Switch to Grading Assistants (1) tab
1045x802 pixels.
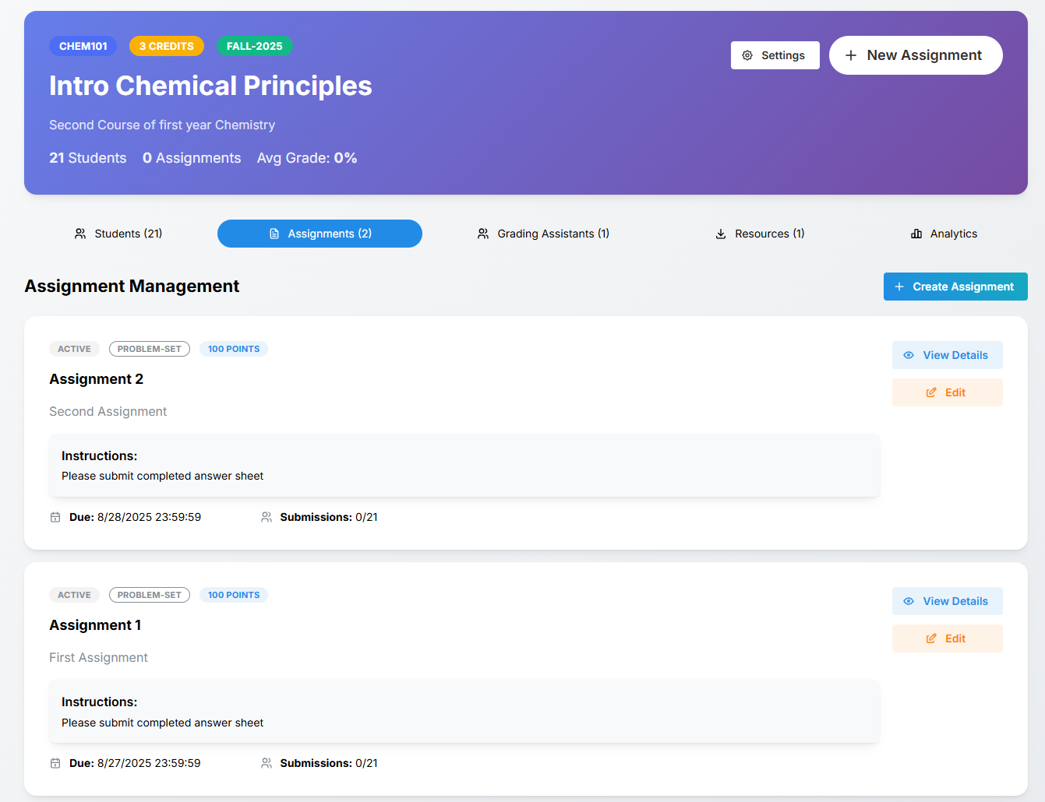click(x=543, y=234)
